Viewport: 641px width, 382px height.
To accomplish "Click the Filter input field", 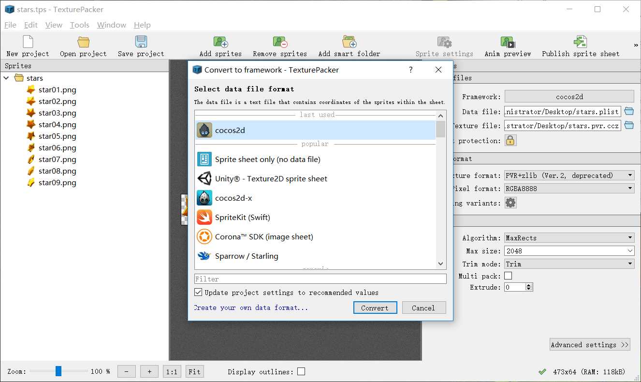I will click(x=320, y=279).
